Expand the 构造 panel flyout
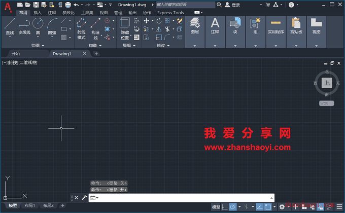The width and height of the screenshot is (345, 213). [95, 45]
